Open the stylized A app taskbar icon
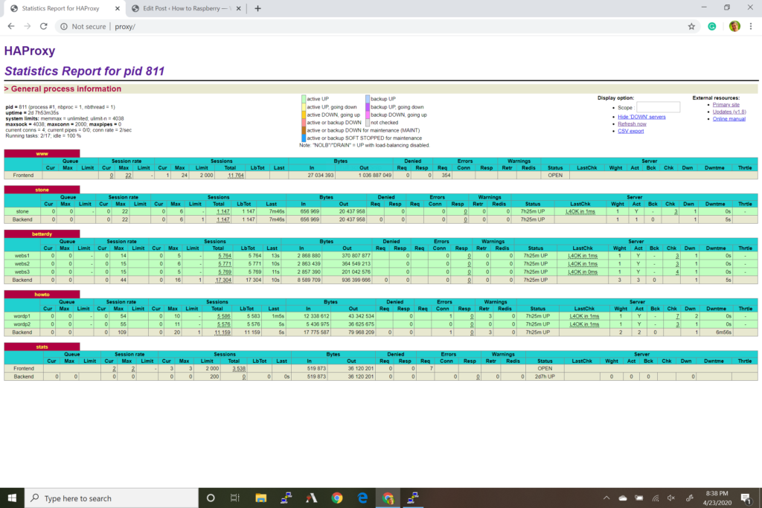762x508 pixels. 312,498
